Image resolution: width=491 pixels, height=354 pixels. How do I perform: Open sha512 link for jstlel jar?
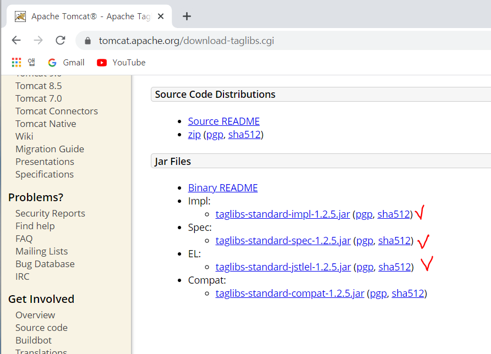(395, 267)
